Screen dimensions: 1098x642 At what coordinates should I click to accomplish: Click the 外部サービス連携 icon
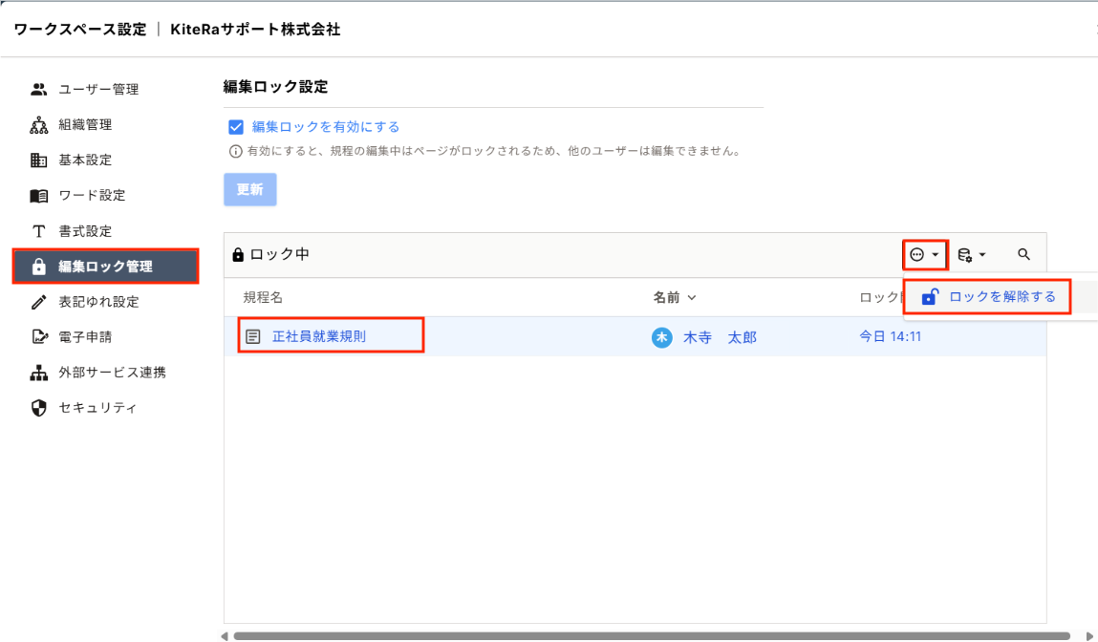coord(38,373)
